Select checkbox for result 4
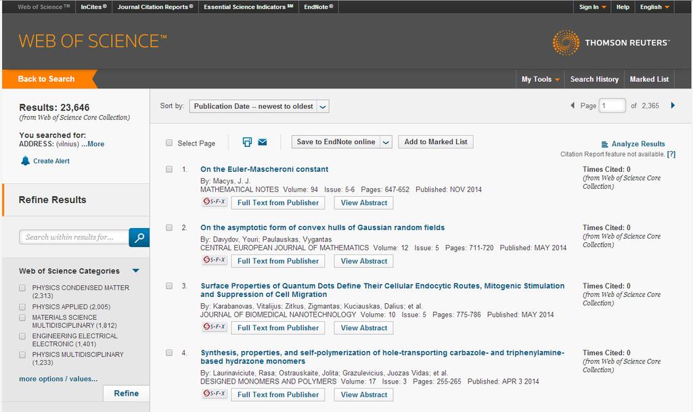Viewport: 693px width, 412px height. click(x=169, y=352)
